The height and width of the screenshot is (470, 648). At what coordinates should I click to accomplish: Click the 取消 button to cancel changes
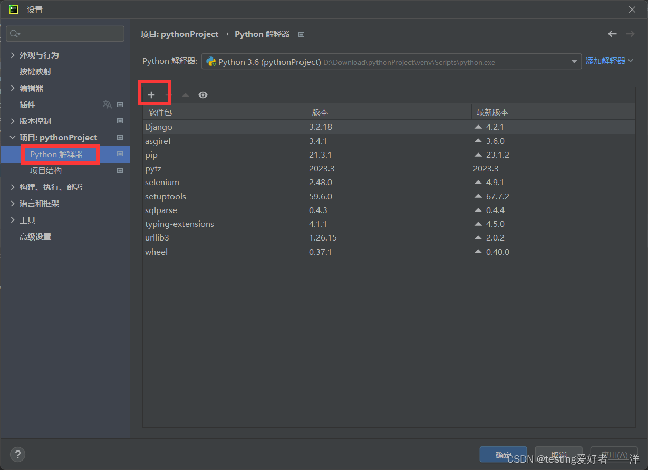click(x=558, y=454)
